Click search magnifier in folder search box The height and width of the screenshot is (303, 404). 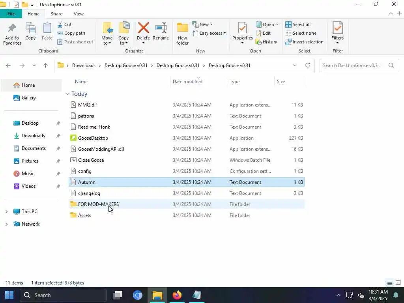point(391,65)
